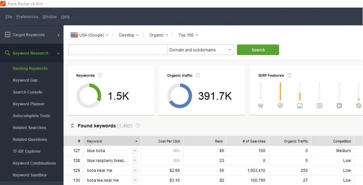Collapse the Found keywords section
This screenshot has height=185, width=363.
click(72, 126)
